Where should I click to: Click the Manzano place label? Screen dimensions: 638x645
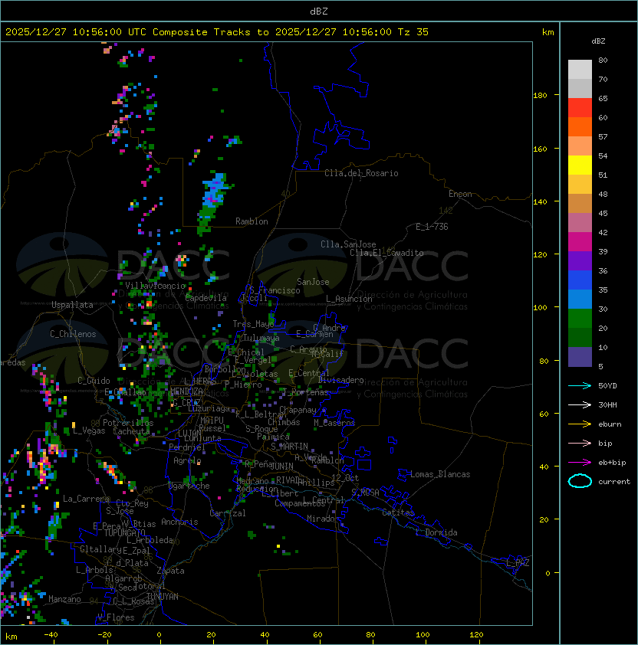click(64, 599)
